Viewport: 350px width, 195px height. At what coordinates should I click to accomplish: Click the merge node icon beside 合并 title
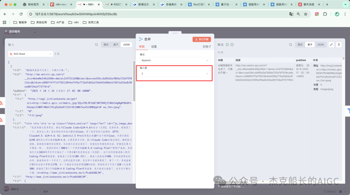[x=141, y=39]
